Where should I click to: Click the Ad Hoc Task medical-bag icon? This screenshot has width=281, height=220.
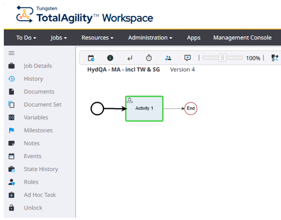(x=11, y=195)
